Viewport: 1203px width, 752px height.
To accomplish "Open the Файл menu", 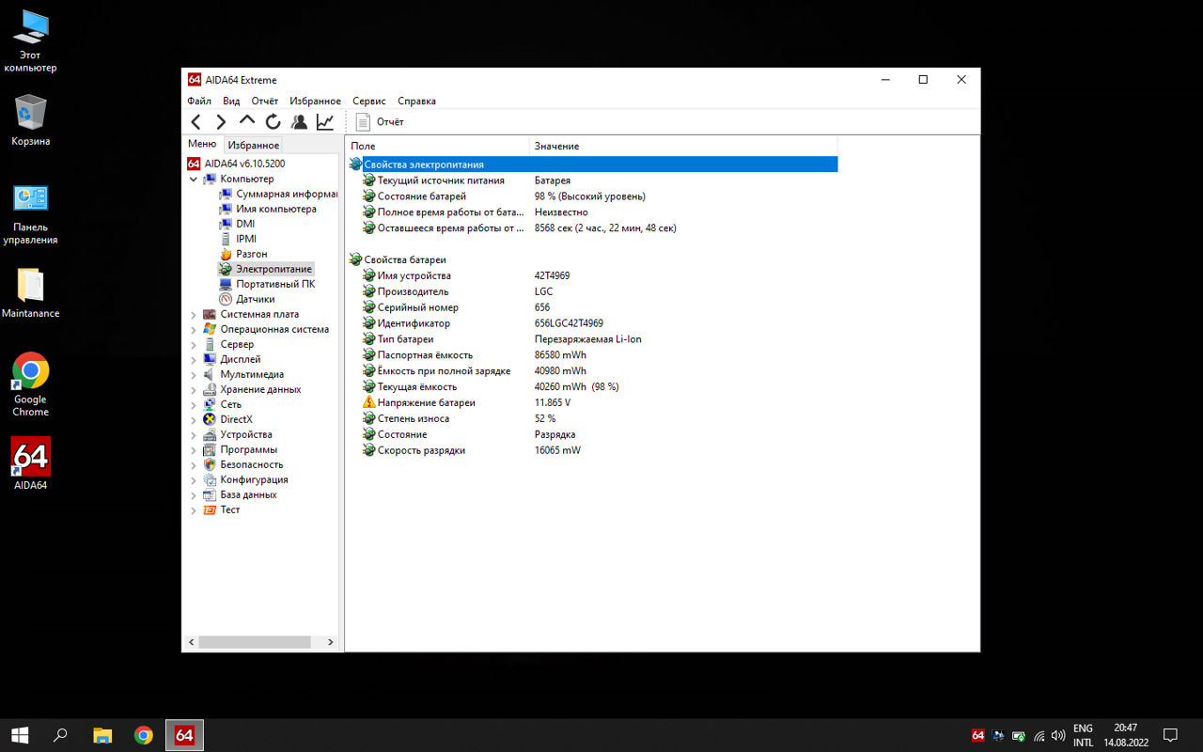I will pyautogui.click(x=199, y=101).
